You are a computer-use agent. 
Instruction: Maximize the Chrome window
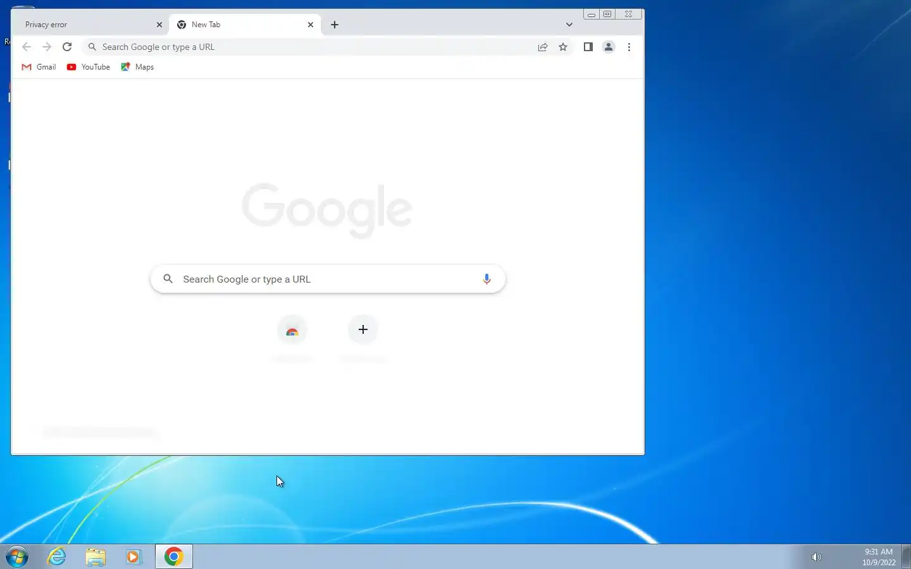click(x=607, y=14)
